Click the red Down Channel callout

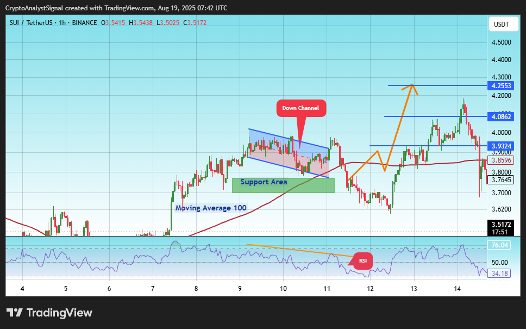(x=301, y=108)
